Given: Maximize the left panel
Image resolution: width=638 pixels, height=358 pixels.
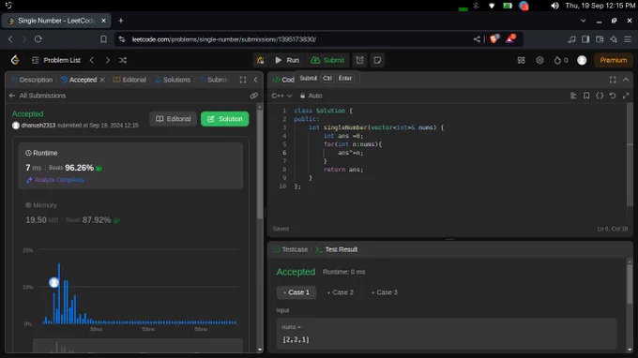Looking at the screenshot, I should pos(243,80).
